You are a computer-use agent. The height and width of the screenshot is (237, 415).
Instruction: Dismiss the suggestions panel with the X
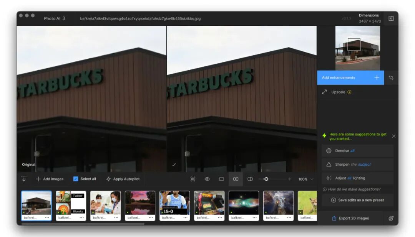[x=394, y=137]
